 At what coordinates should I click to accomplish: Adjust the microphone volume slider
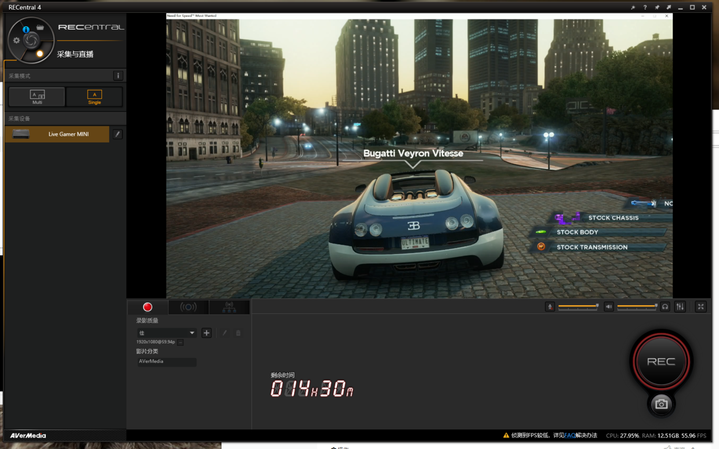pyautogui.click(x=578, y=306)
